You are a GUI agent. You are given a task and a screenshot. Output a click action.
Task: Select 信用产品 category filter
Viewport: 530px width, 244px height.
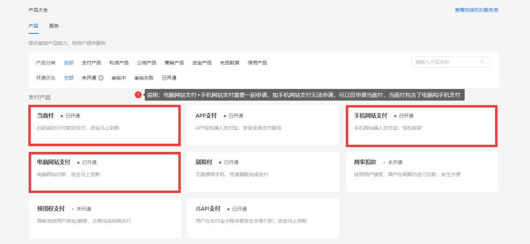pyautogui.click(x=257, y=63)
